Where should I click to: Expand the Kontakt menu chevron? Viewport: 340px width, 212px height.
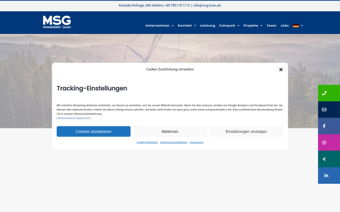[x=195, y=25]
